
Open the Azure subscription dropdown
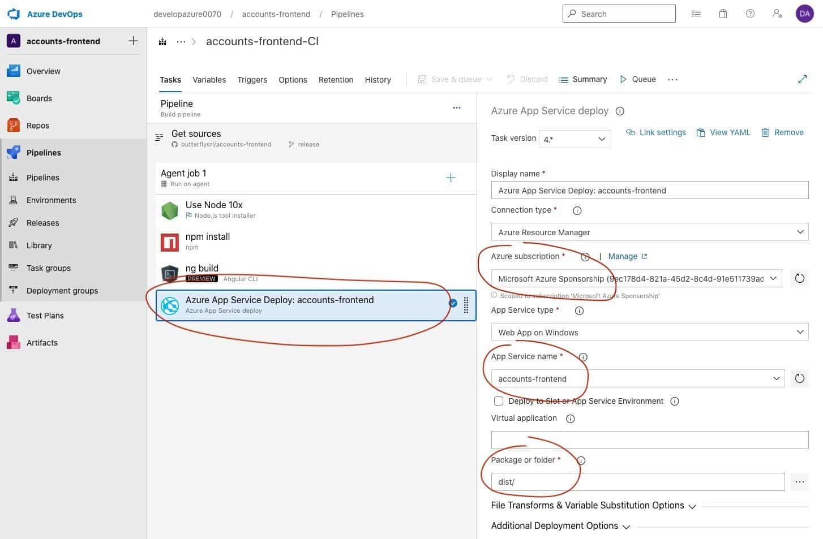[x=637, y=278]
